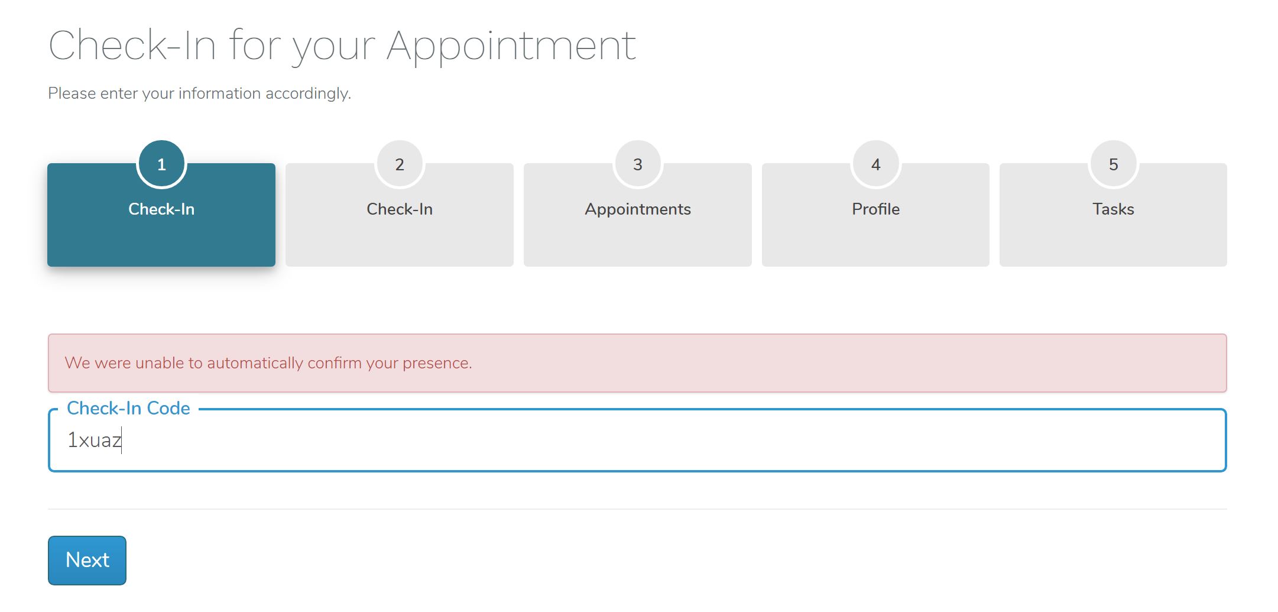
Task: Select the instruction text under the heading
Action: 200,93
